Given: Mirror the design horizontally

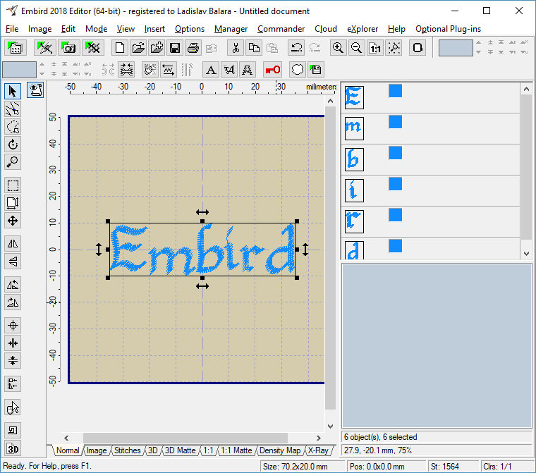Looking at the screenshot, I should pyautogui.click(x=13, y=244).
